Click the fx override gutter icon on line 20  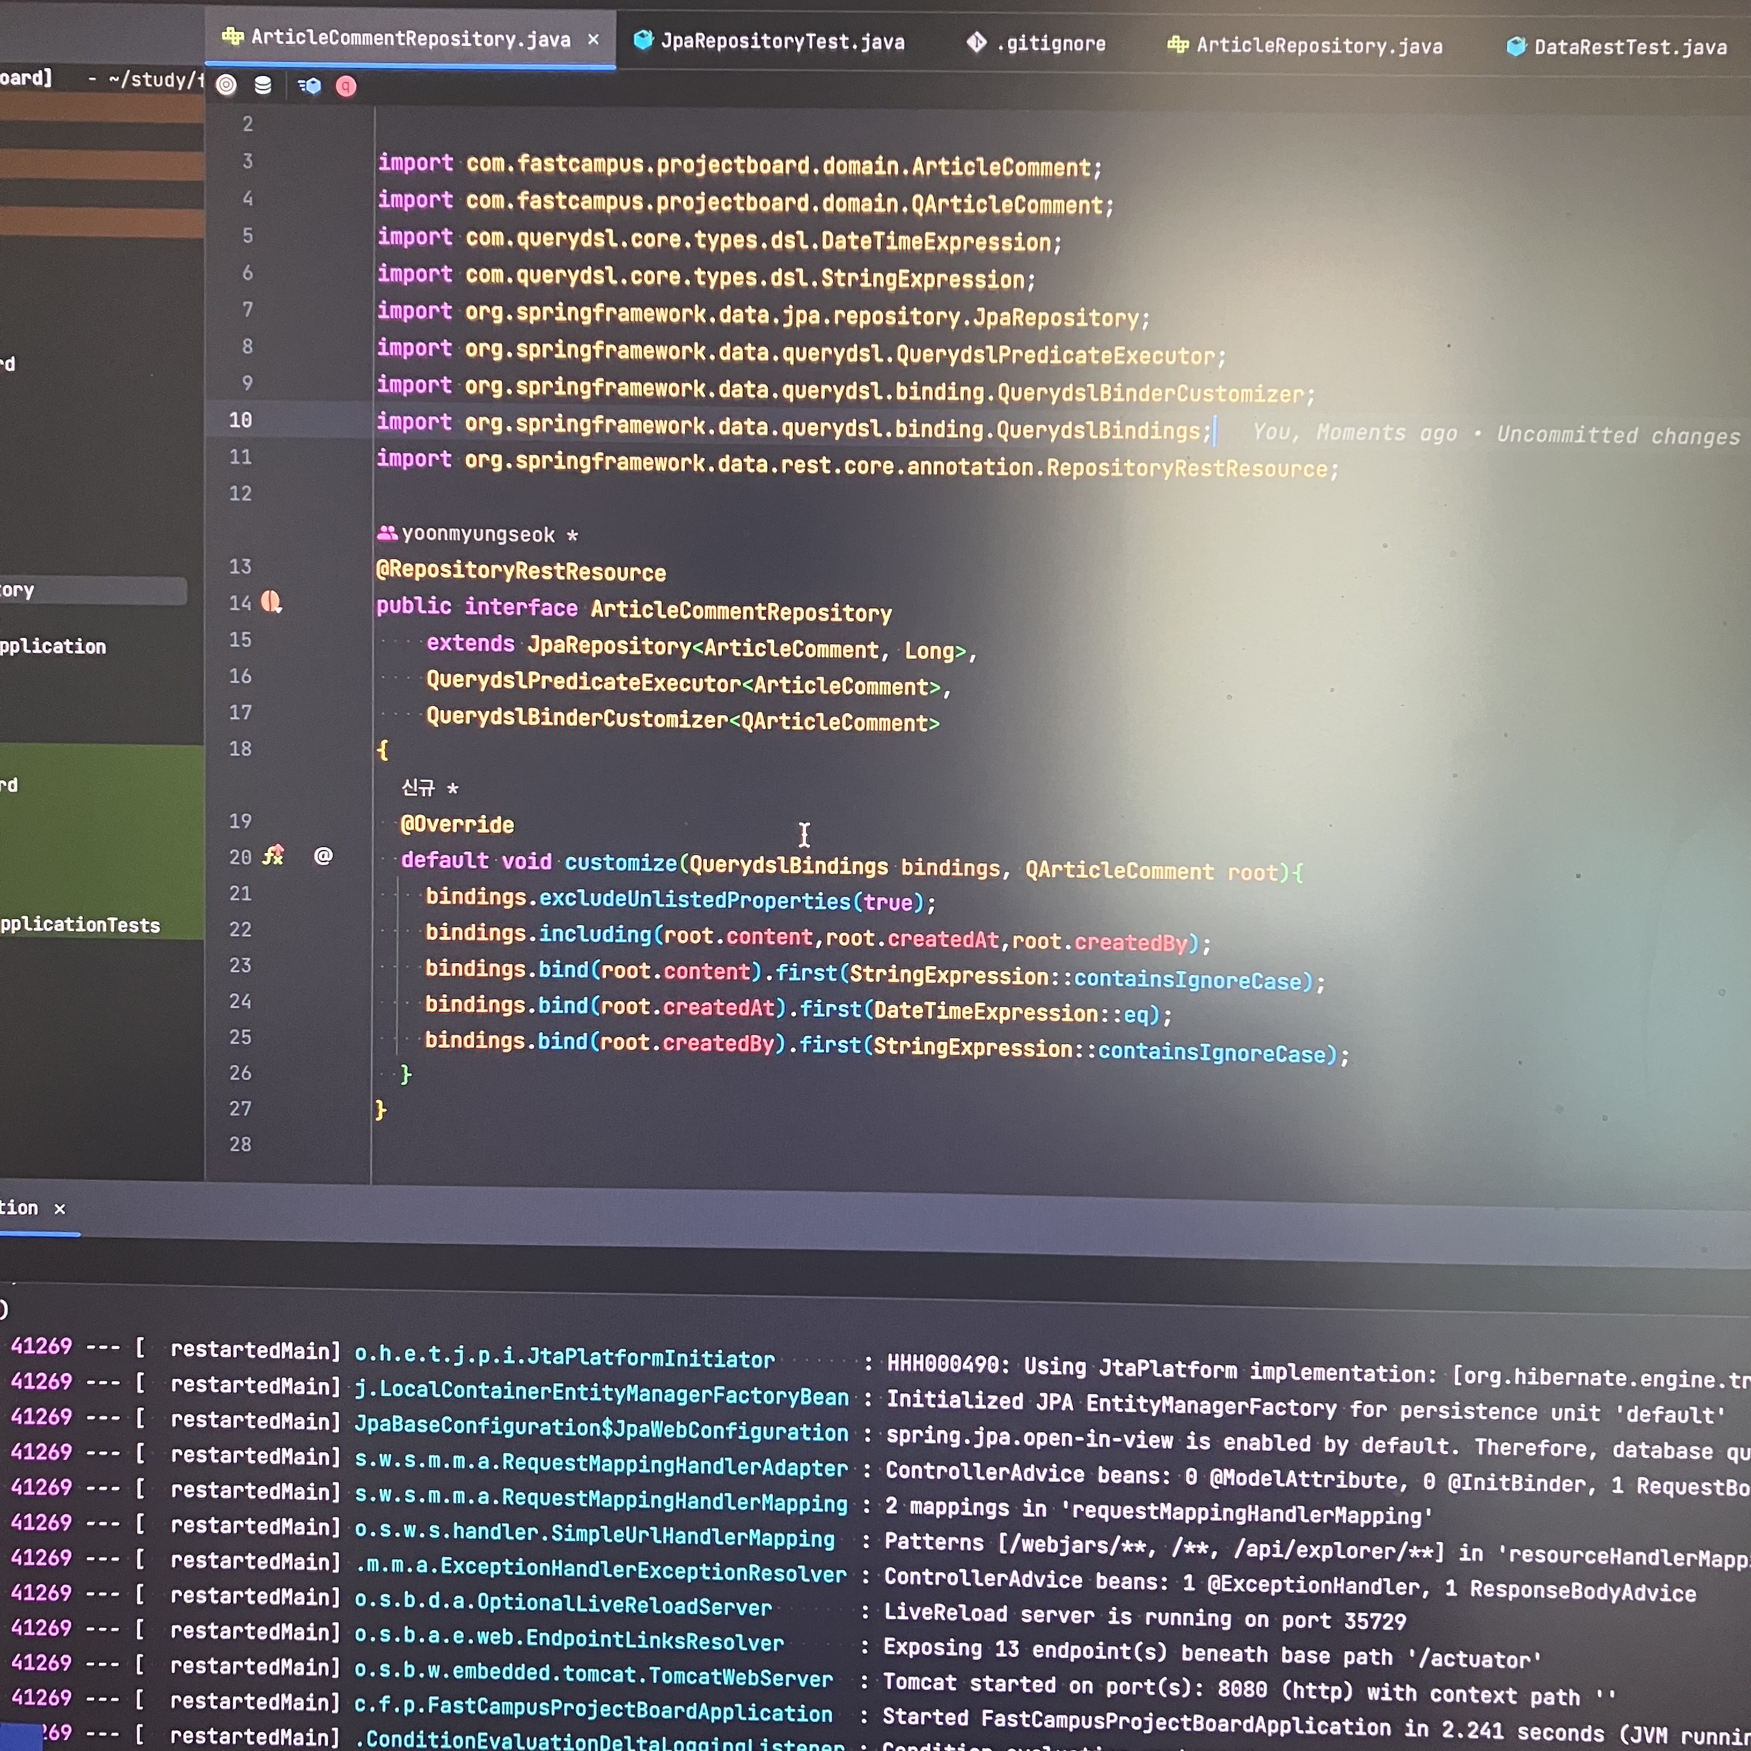pyautogui.click(x=274, y=856)
